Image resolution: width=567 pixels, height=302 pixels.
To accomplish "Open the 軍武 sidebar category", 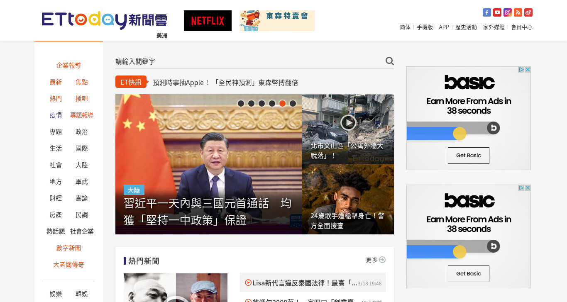I will (82, 182).
